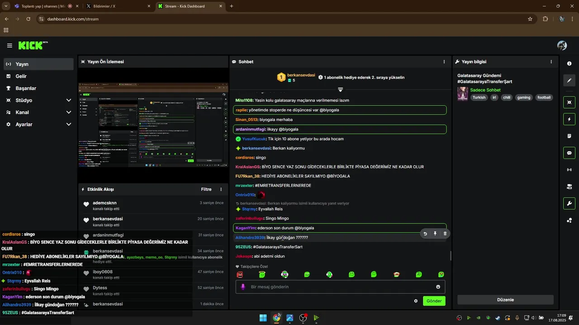The width and height of the screenshot is (579, 325).
Task: Click the Düzenle button
Action: [x=505, y=300]
